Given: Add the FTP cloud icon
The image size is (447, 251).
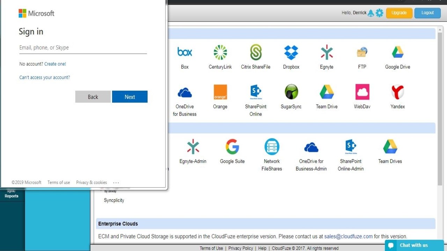Looking at the screenshot, I should coord(362,52).
